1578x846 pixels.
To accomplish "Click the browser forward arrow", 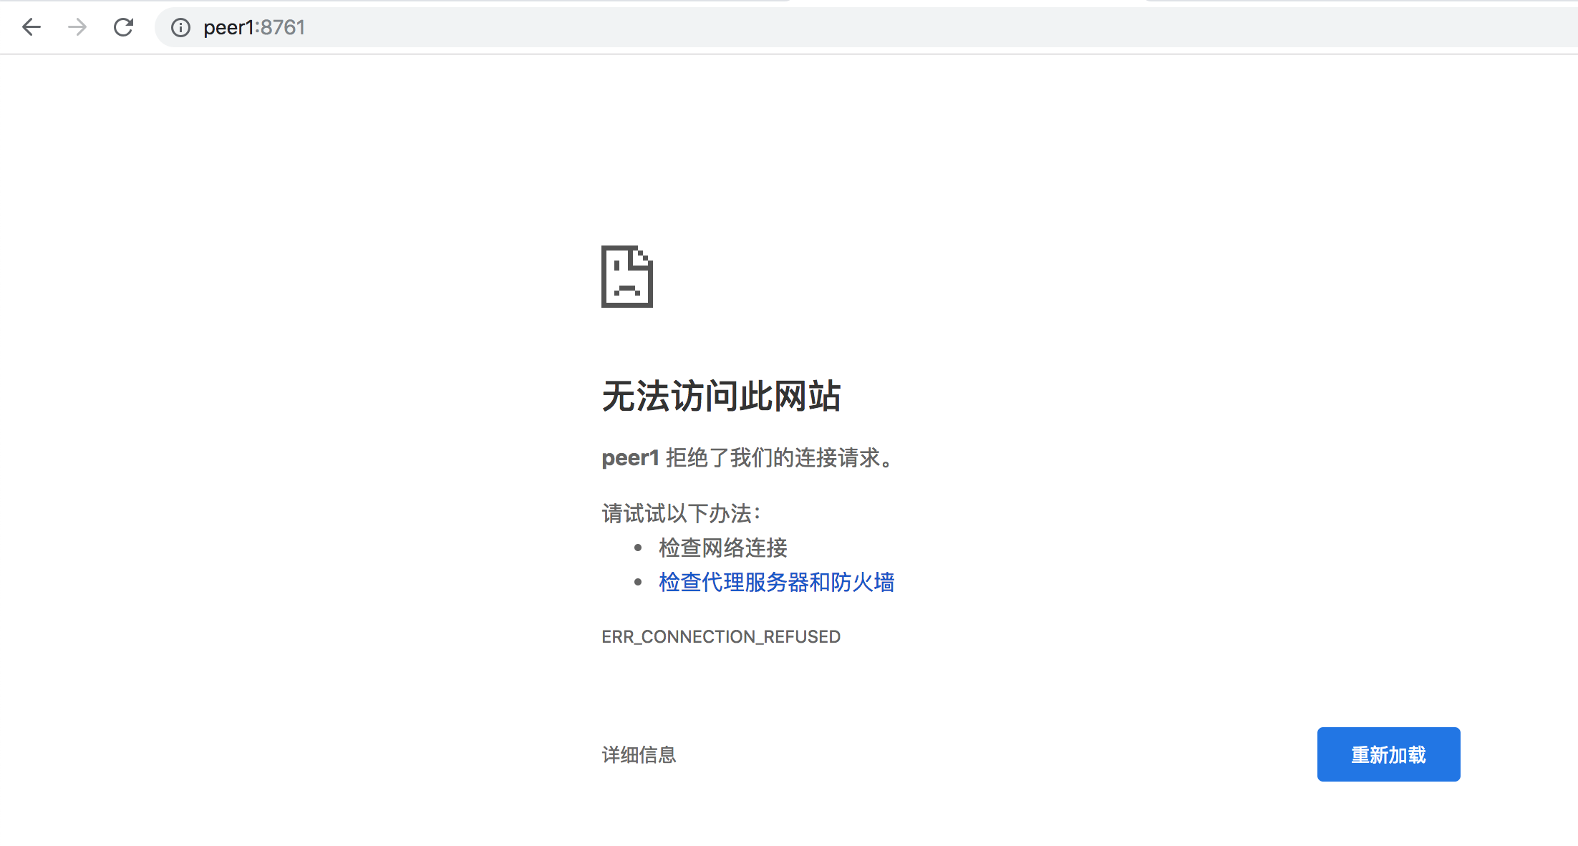I will [77, 27].
